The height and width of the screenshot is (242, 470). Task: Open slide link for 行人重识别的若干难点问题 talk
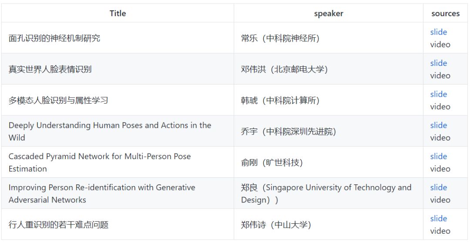[x=439, y=219]
